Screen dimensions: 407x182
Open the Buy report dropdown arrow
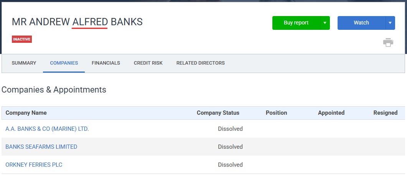325,23
